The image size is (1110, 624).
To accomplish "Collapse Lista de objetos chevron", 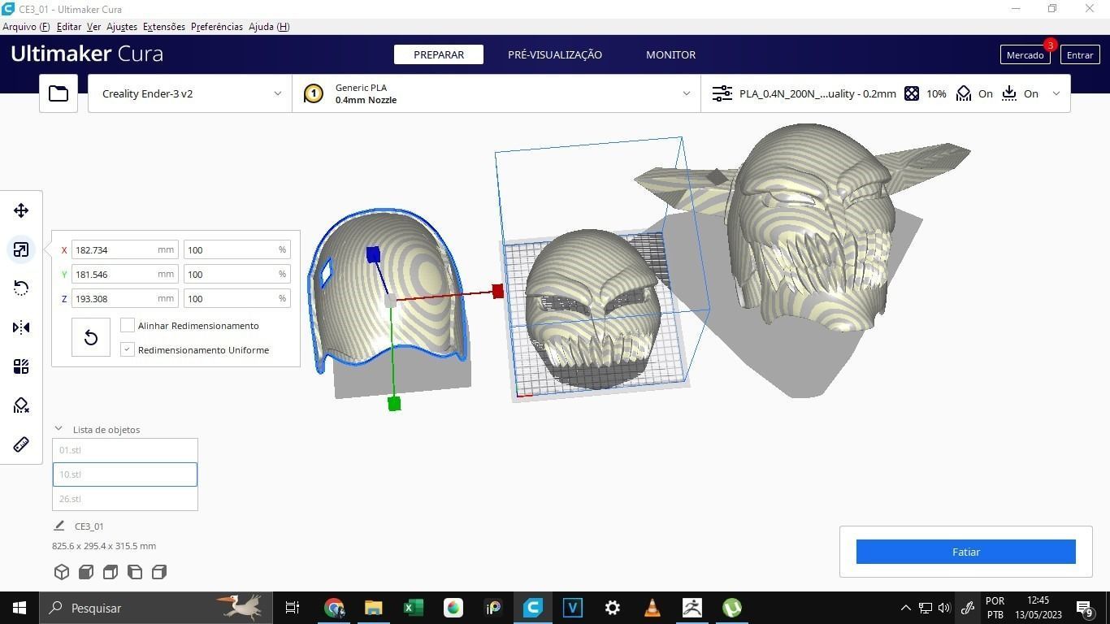I will click(59, 429).
